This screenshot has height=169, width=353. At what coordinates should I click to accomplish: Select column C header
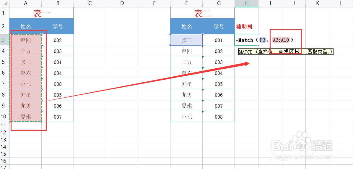(90, 3)
